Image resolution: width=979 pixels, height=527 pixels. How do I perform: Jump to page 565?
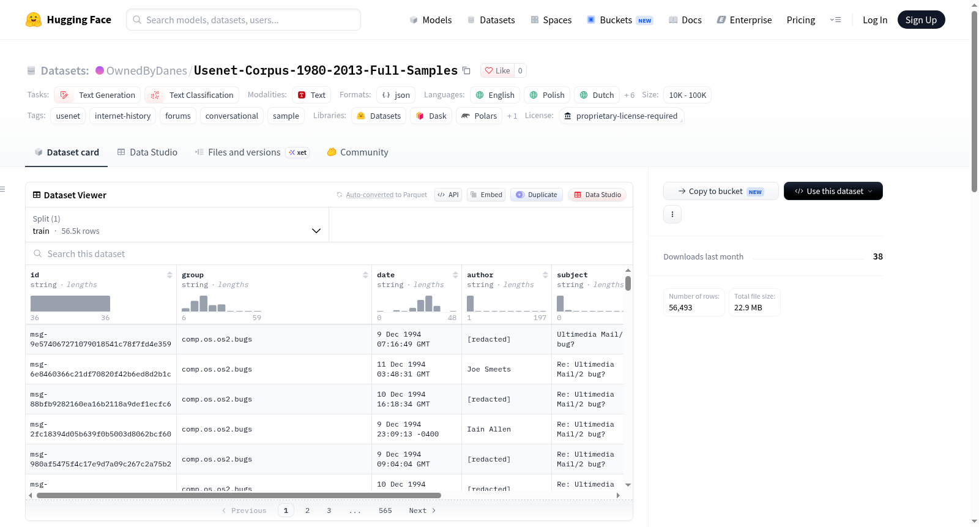(x=385, y=510)
